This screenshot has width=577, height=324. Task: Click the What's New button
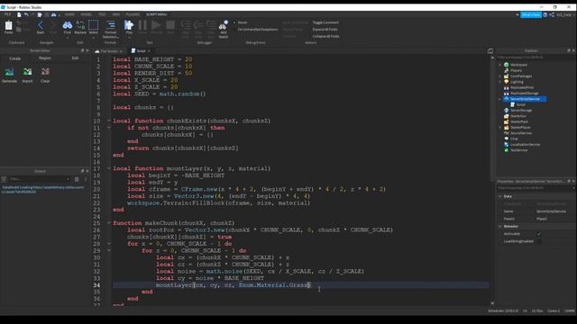tap(531, 14)
